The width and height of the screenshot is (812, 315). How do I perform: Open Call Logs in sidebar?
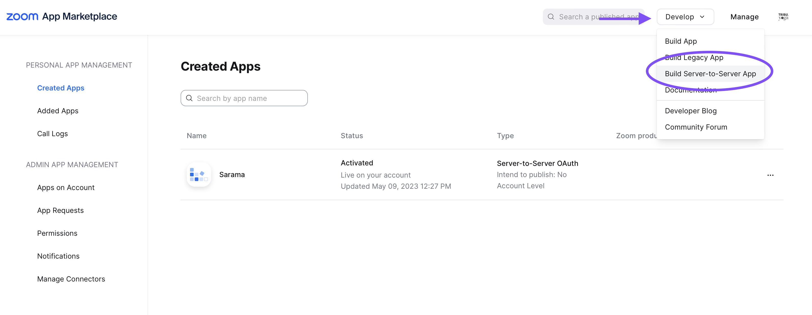pos(52,134)
